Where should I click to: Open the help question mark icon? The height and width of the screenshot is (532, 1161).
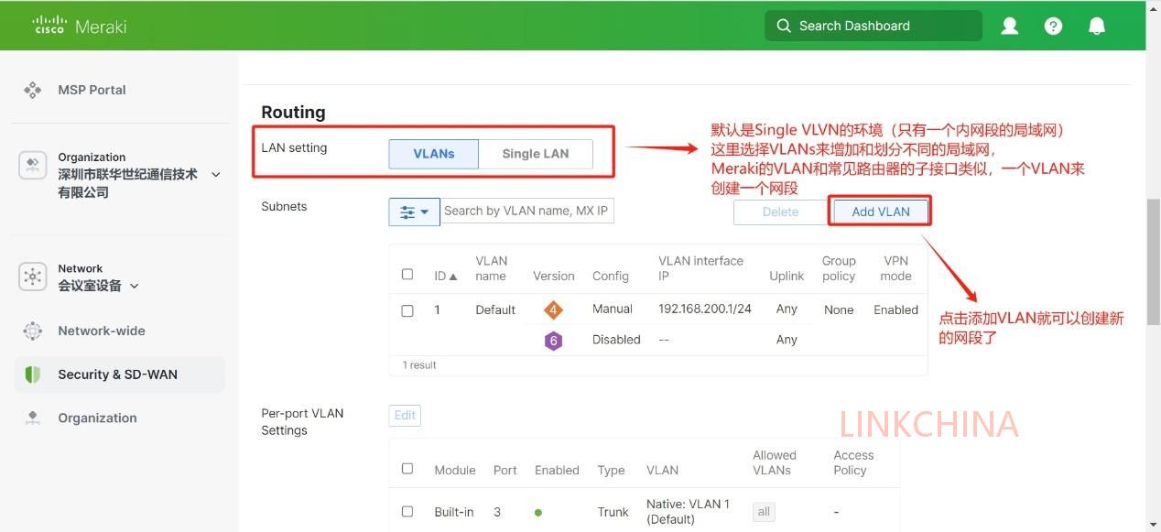coord(1053,26)
